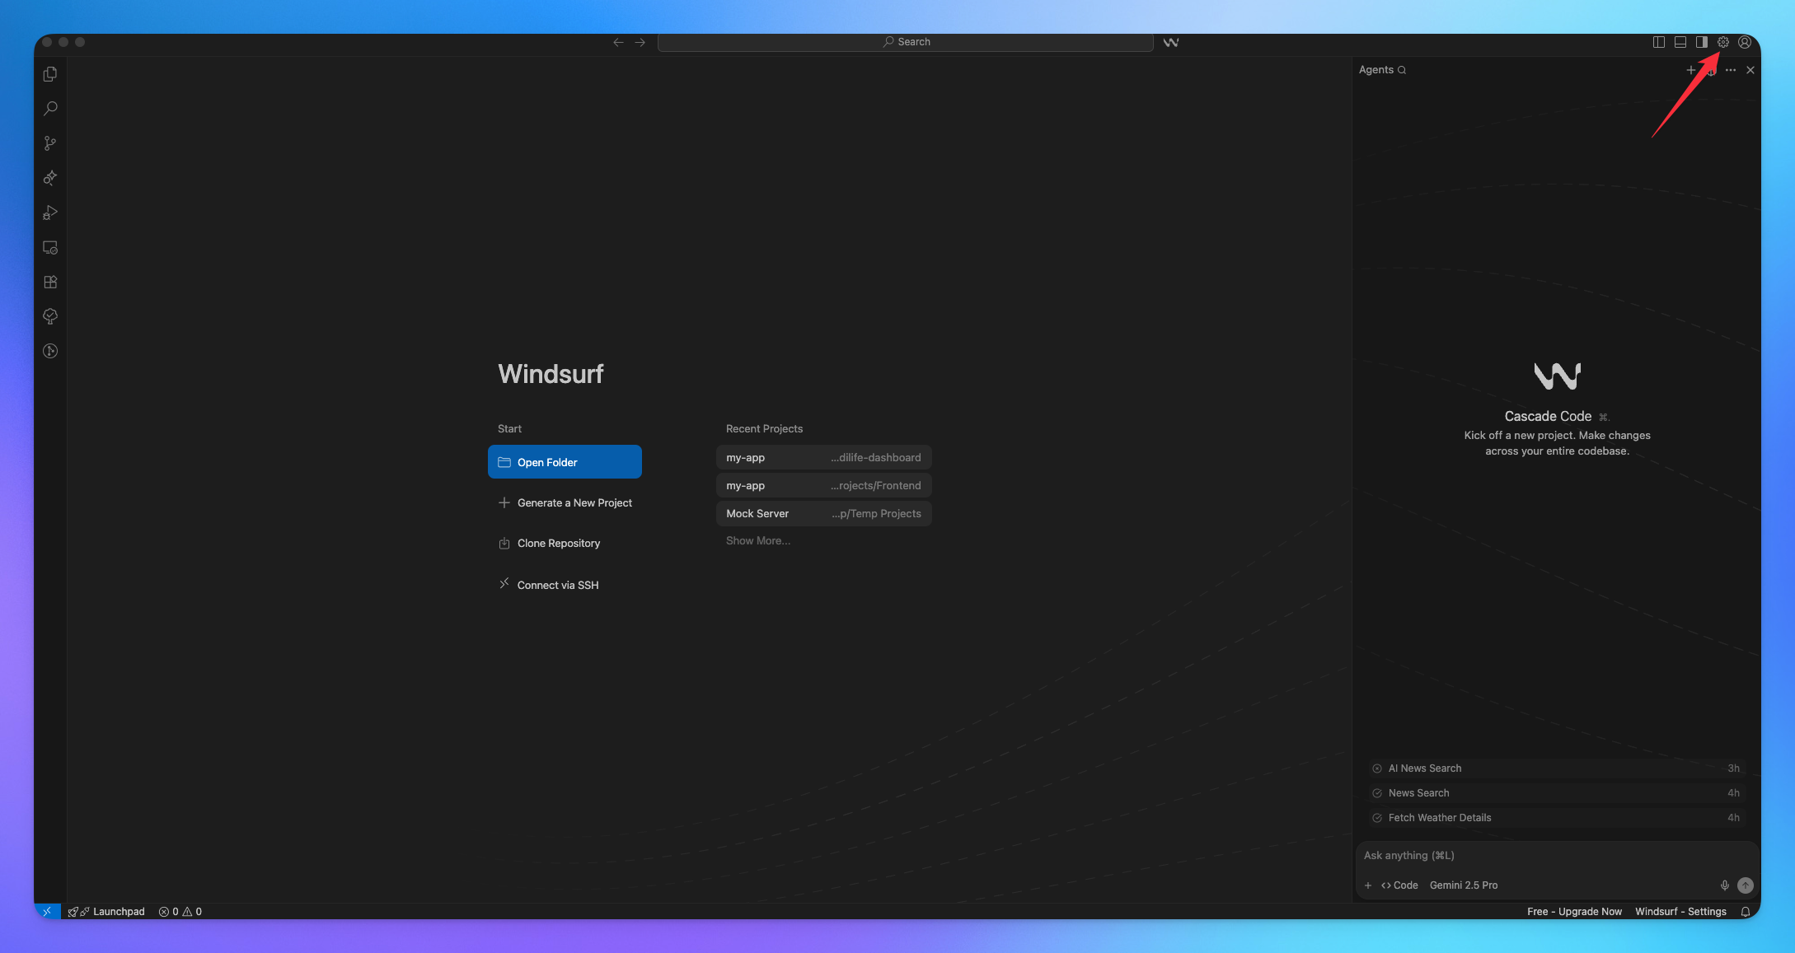Open the Gemini 2.5 Pro model selector

(x=1464, y=885)
